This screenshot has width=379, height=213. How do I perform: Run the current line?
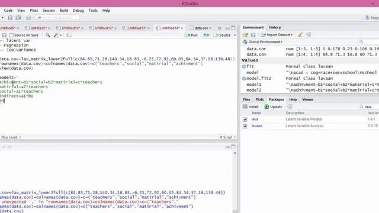[191, 35]
